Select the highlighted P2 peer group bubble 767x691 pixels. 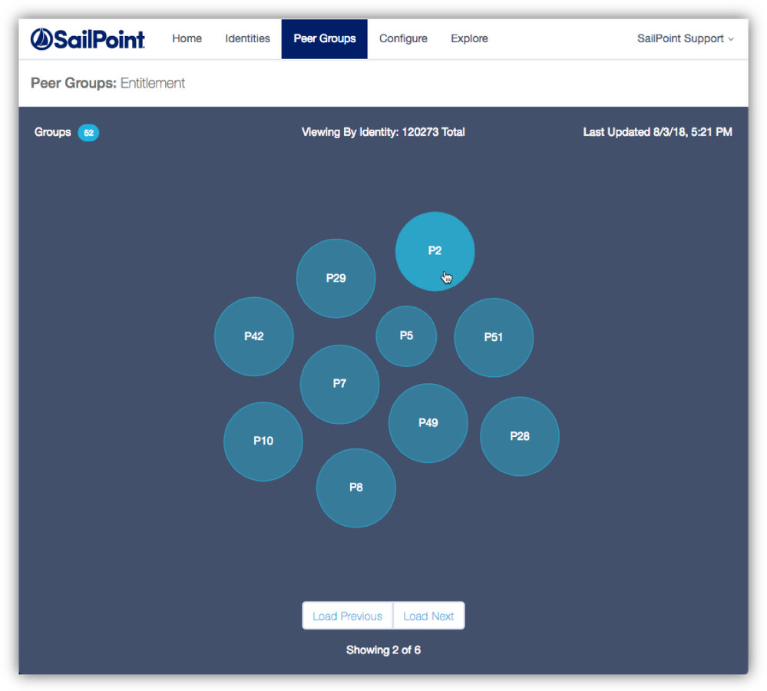pyautogui.click(x=435, y=251)
